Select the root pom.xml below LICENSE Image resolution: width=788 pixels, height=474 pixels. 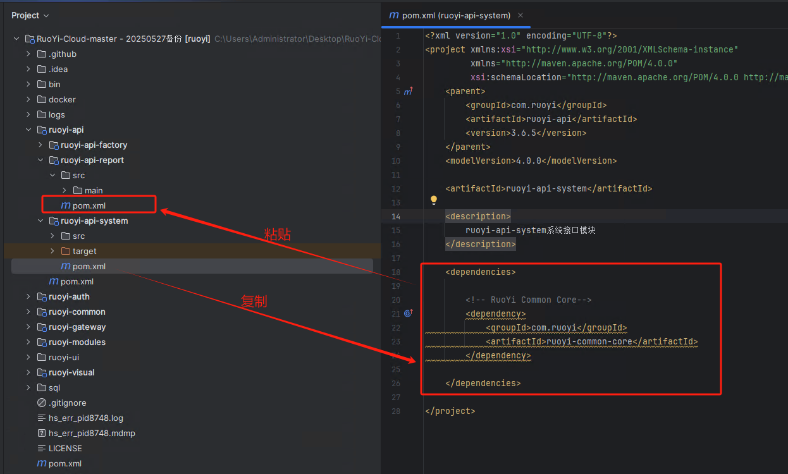coord(65,463)
